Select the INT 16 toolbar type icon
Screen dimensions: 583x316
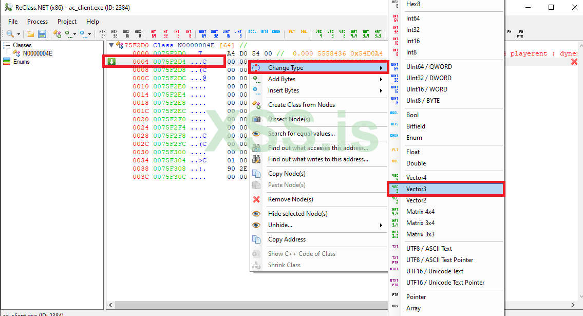click(177, 34)
